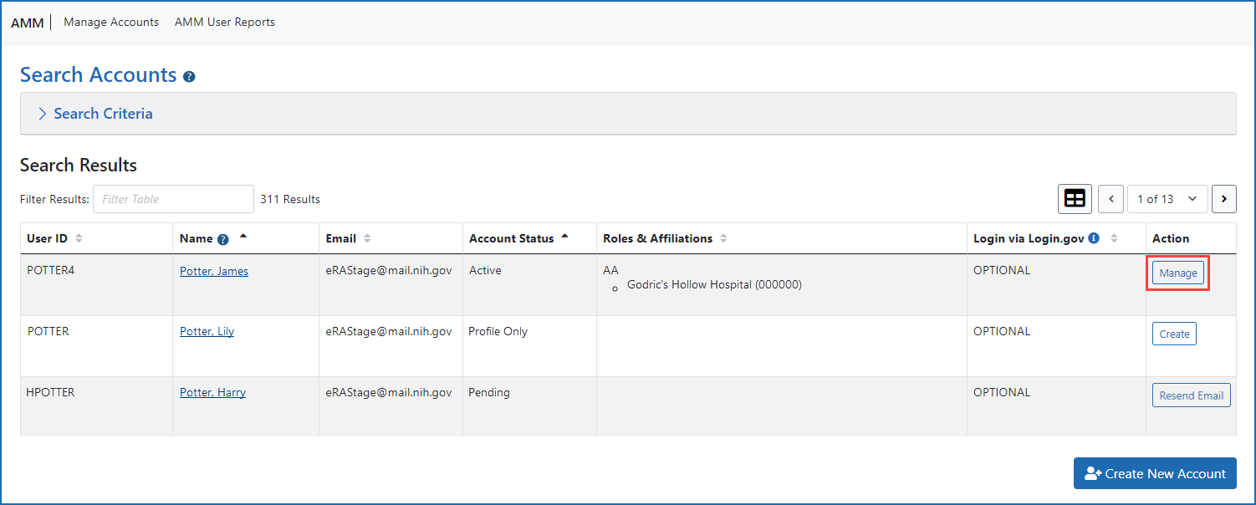The height and width of the screenshot is (505, 1256).
Task: Select the POTTER user ID cell
Action: (49, 331)
